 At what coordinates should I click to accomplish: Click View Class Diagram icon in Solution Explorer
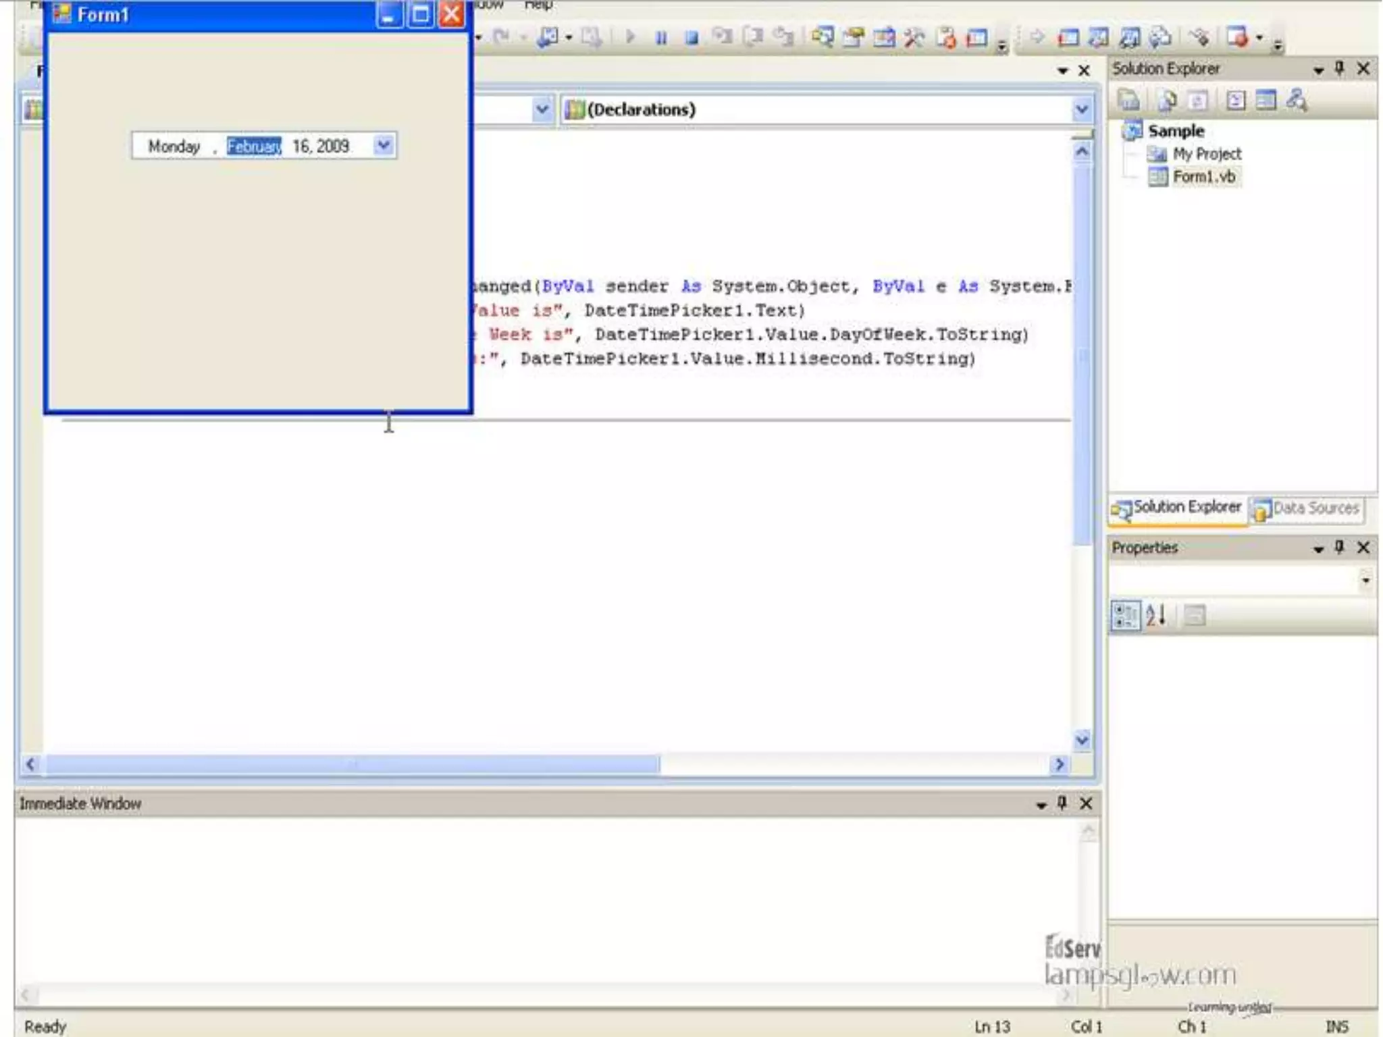(1297, 101)
